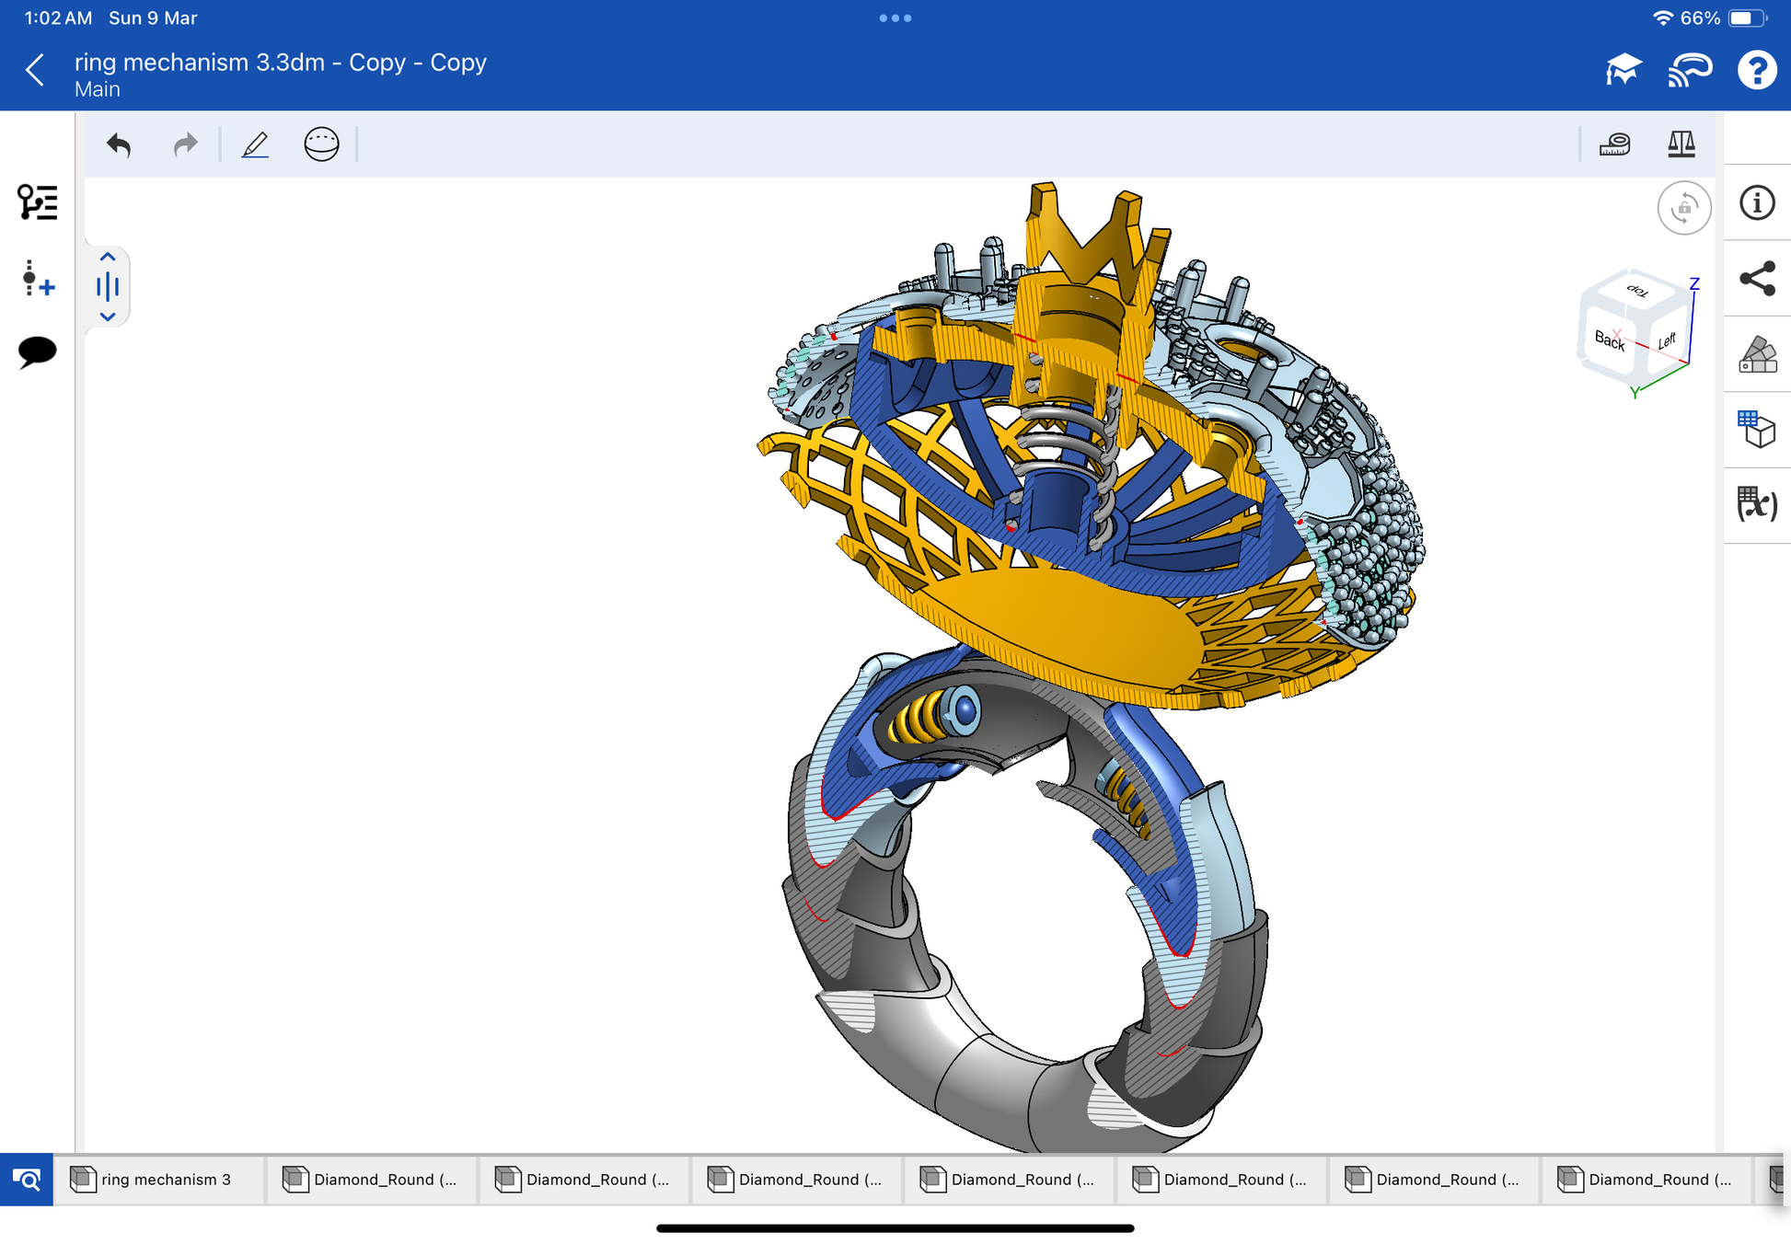Toggle appearance editor panel
The height and width of the screenshot is (1244, 1791).
click(x=1757, y=354)
